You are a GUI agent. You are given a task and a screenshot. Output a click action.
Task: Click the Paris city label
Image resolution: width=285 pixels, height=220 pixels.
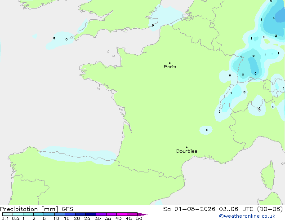tap(170, 67)
